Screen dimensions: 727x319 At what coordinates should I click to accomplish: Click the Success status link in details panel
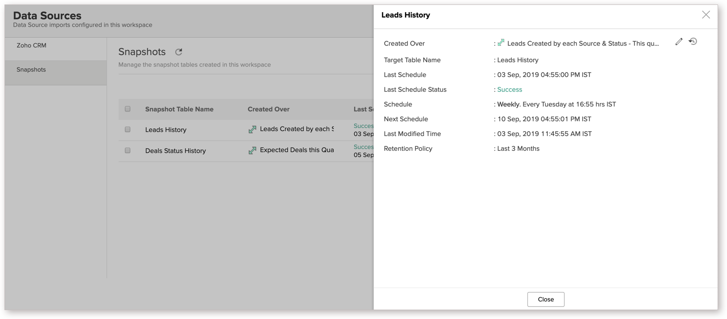point(510,89)
